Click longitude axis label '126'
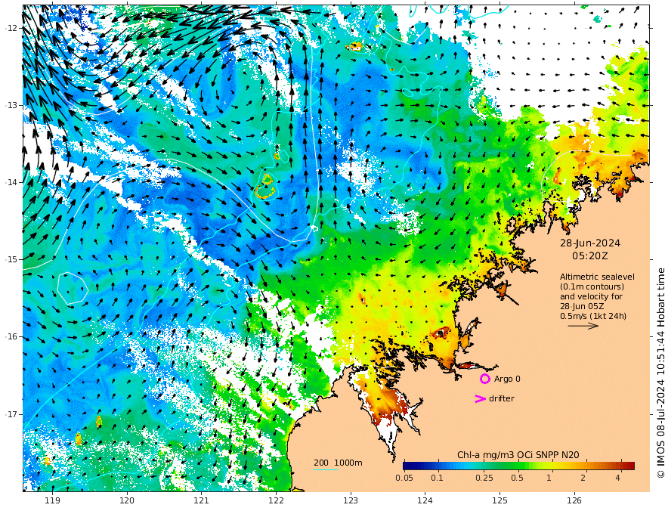Screen dimensions: 665x514 574,501
